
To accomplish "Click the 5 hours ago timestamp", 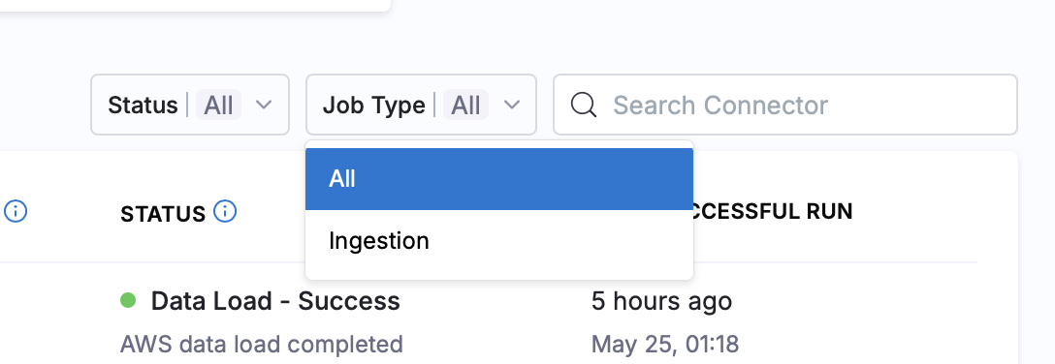I will click(661, 301).
